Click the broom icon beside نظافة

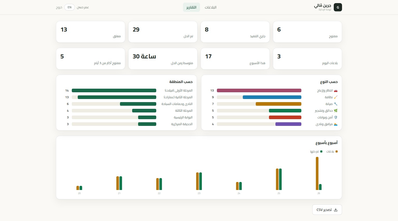click(x=336, y=97)
